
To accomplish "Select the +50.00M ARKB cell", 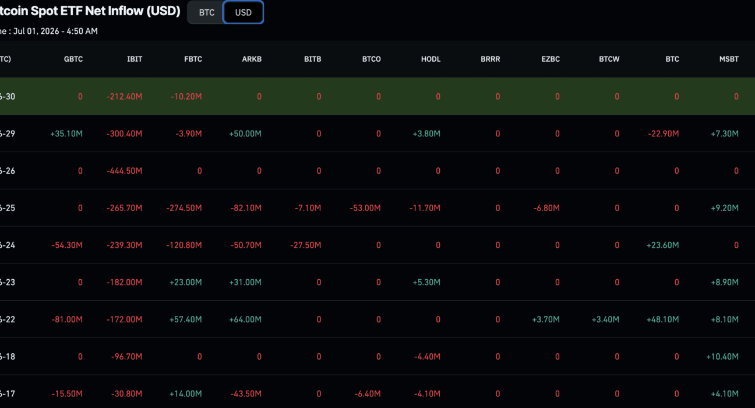I will [x=245, y=133].
